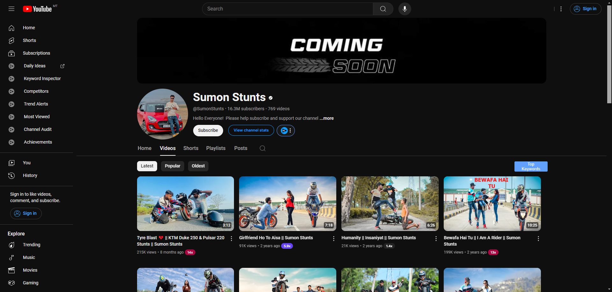Open Most Viewed tool
The image size is (612, 292).
coord(36,117)
